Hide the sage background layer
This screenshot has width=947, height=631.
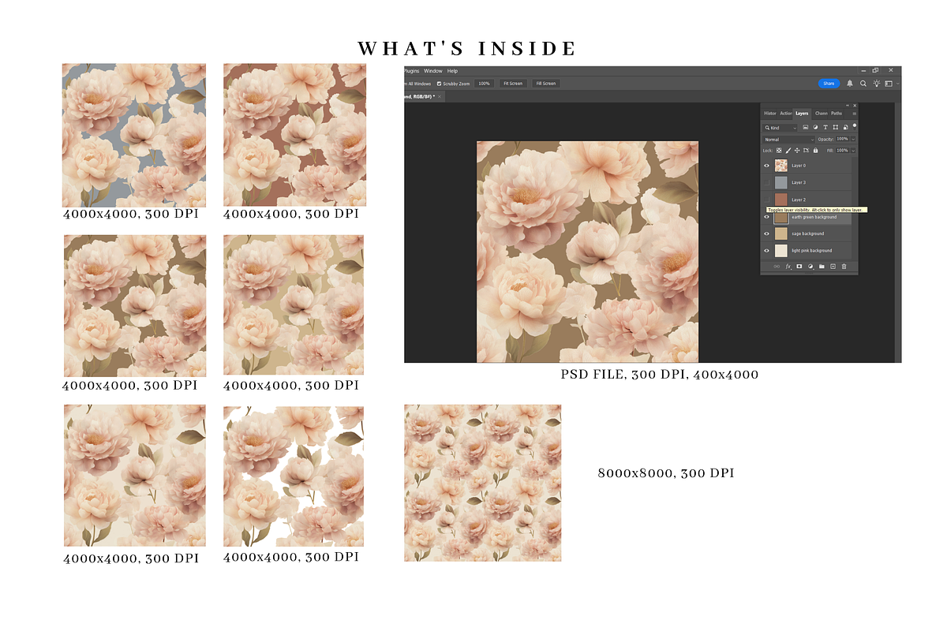(766, 233)
